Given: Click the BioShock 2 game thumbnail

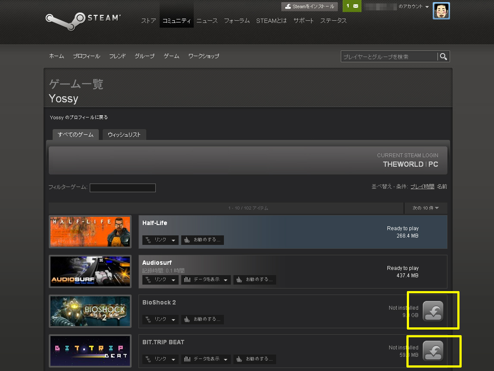Looking at the screenshot, I should (x=90, y=311).
